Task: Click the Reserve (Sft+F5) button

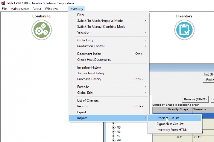Action: click(195, 100)
